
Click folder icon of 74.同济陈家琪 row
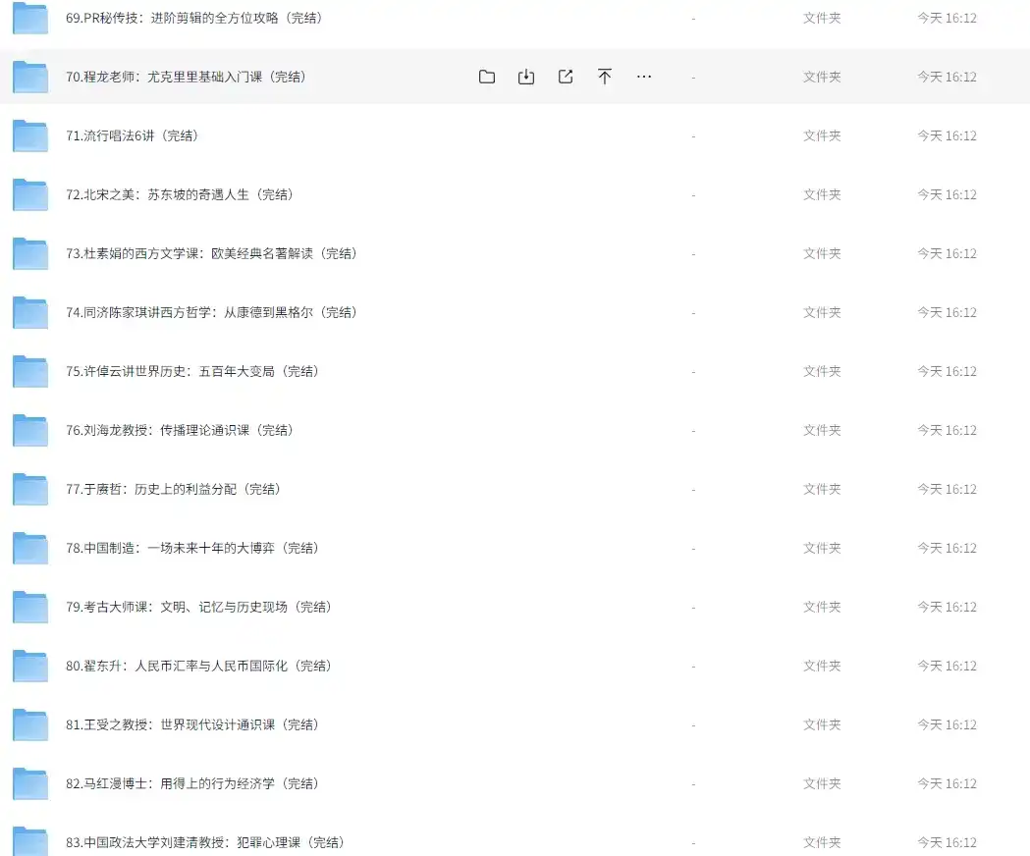click(30, 313)
